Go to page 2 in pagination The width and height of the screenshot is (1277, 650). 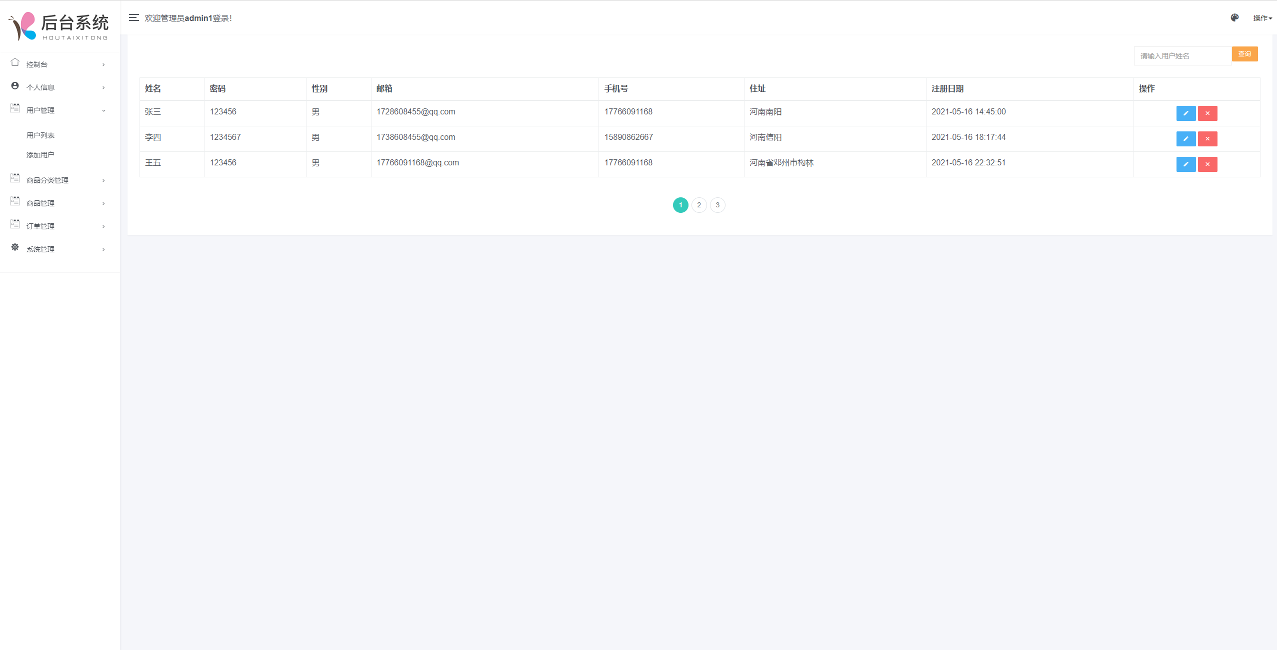click(698, 205)
